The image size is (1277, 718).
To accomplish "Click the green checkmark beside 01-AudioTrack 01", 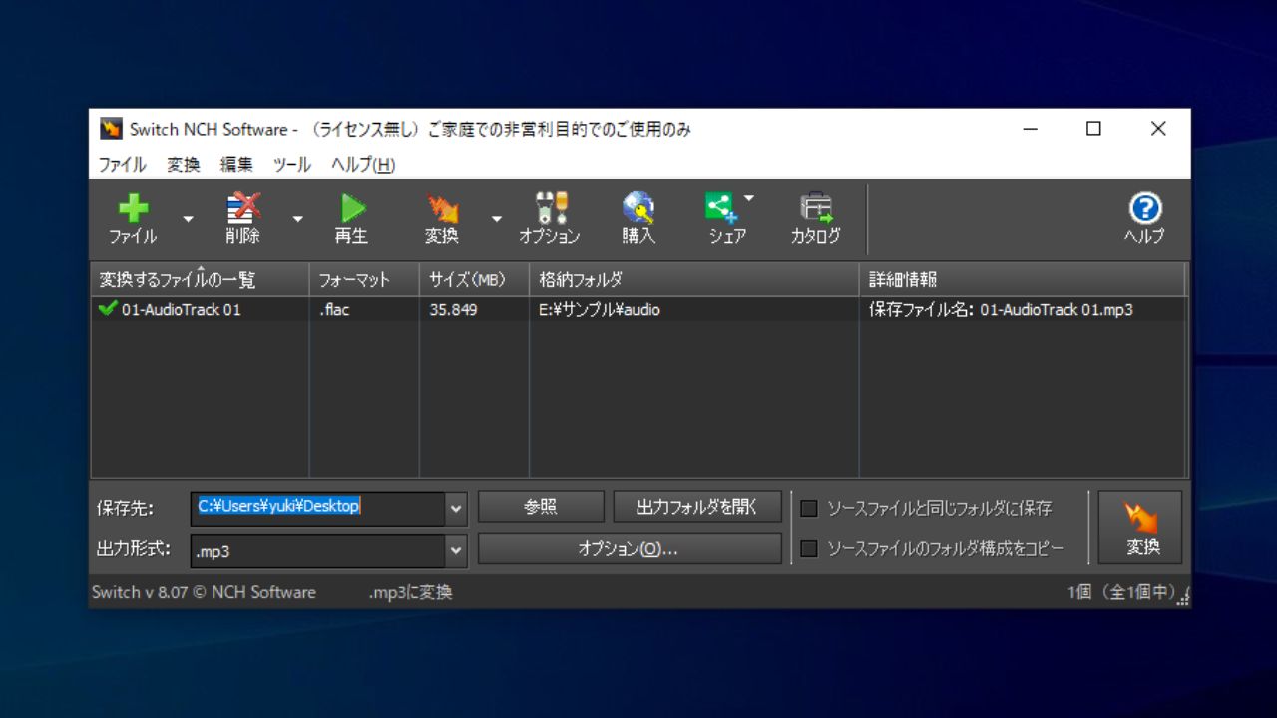I will 108,309.
